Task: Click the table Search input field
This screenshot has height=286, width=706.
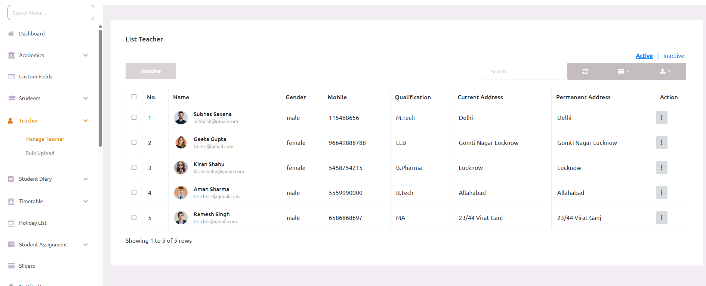Action: 524,71
